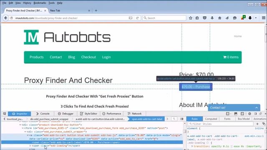Open Products in the green nav bar

click(37, 57)
